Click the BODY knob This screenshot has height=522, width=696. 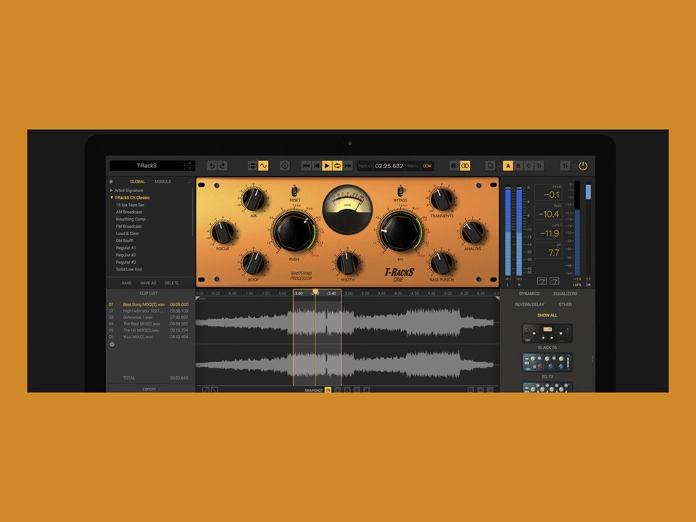point(254,263)
